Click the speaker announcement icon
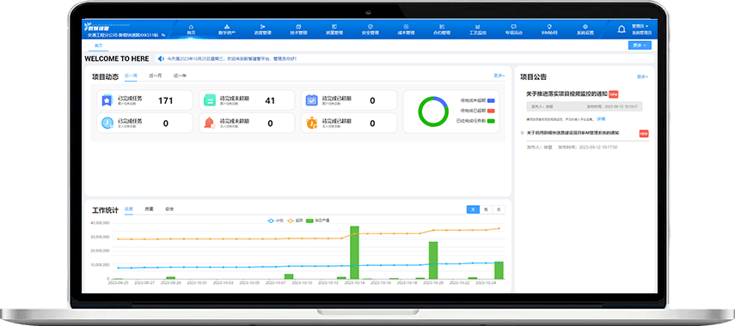Viewport: 735px width, 326px height. point(161,58)
